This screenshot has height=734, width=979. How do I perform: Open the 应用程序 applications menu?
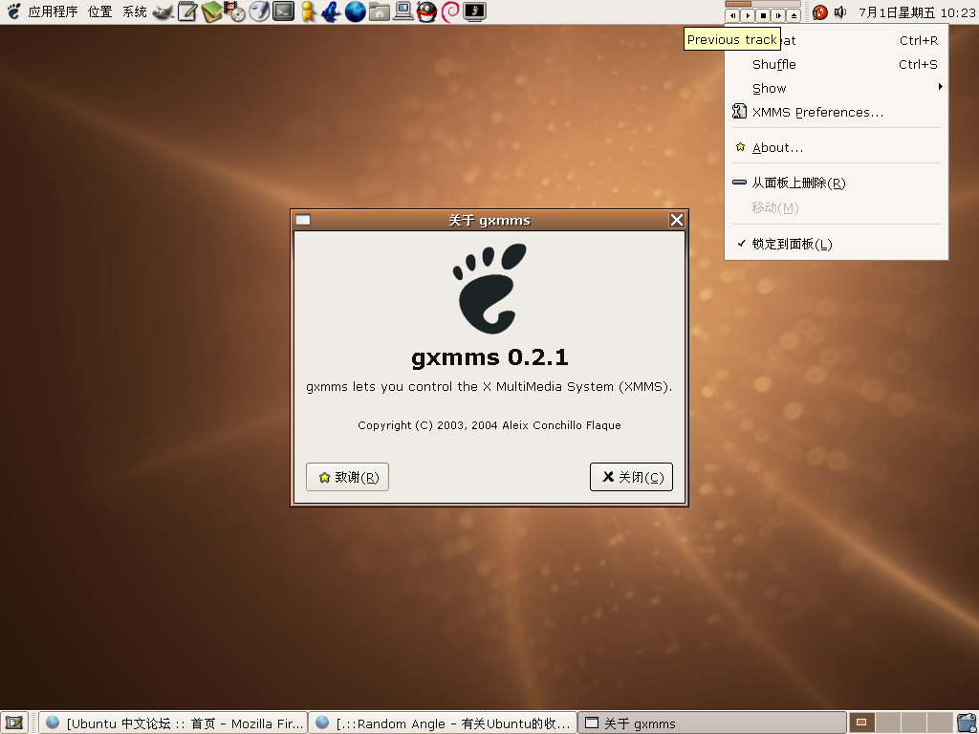tap(53, 11)
